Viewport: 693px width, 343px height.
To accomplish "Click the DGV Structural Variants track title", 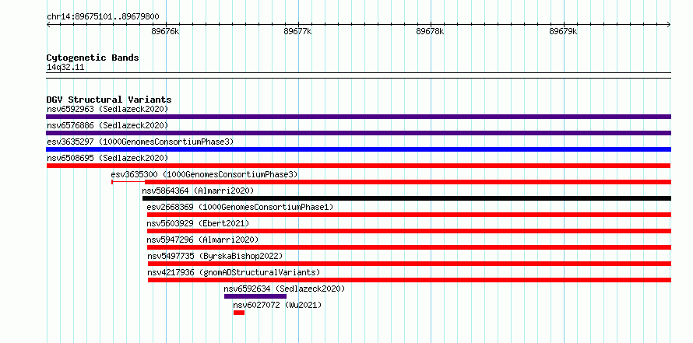I will tap(109, 100).
